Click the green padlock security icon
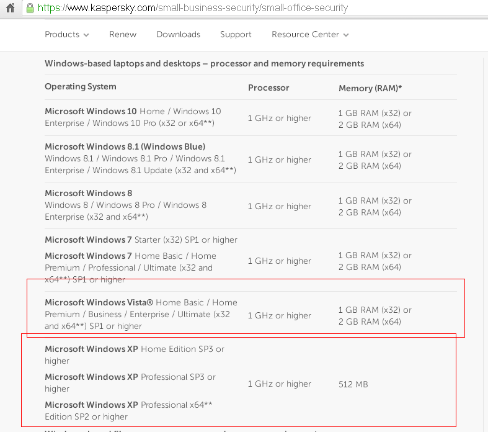Viewport: 488px width, 432px height. click(x=30, y=8)
